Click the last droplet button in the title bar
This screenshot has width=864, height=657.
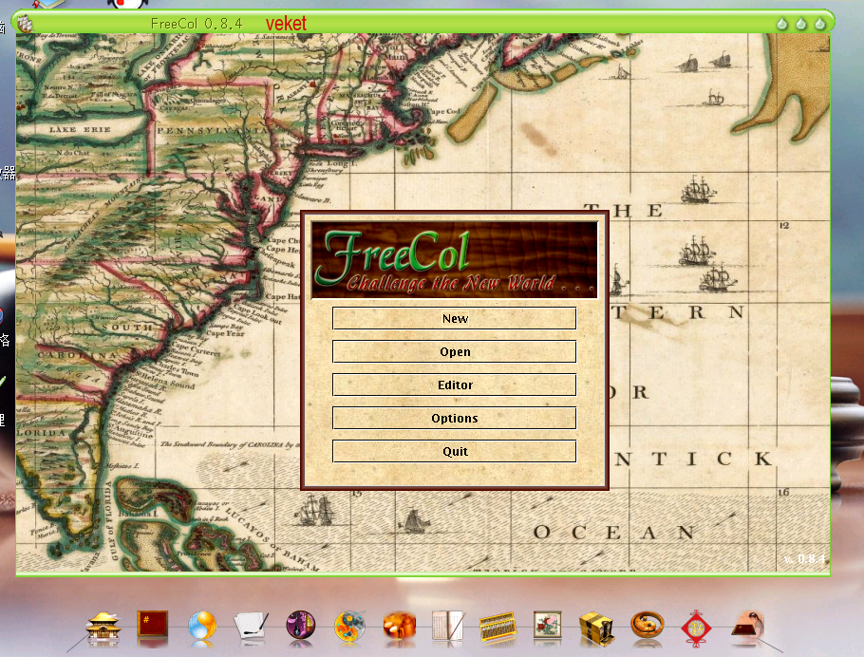[820, 24]
